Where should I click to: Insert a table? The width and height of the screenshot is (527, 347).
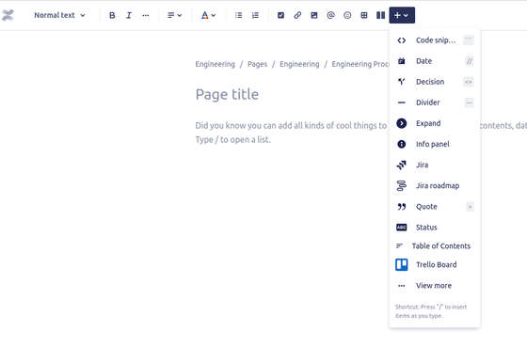[x=364, y=15]
